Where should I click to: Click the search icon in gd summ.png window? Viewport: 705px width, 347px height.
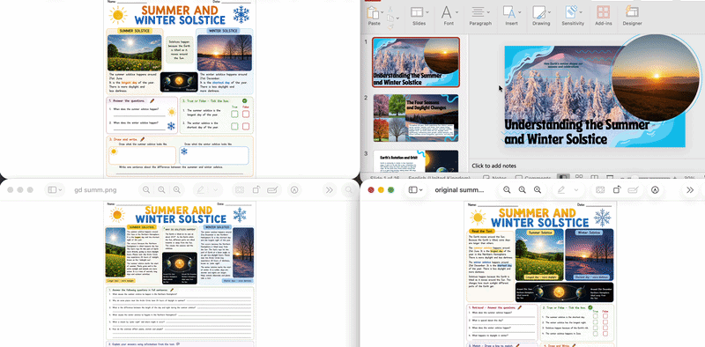(x=349, y=190)
